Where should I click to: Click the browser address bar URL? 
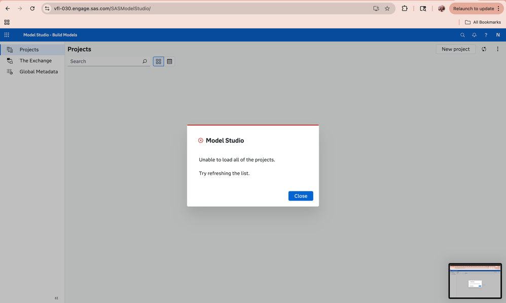(x=102, y=9)
